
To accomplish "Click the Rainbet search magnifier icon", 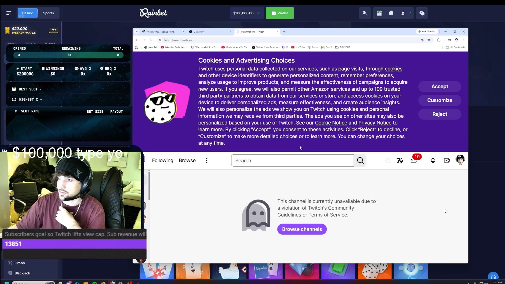I will pyautogui.click(x=365, y=13).
